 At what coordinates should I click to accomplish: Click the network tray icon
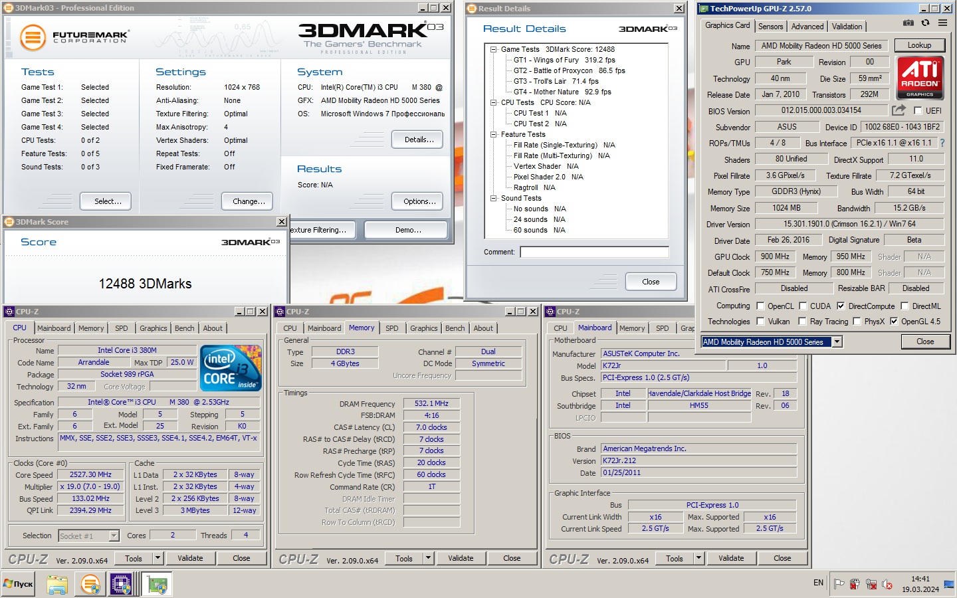pos(871,584)
